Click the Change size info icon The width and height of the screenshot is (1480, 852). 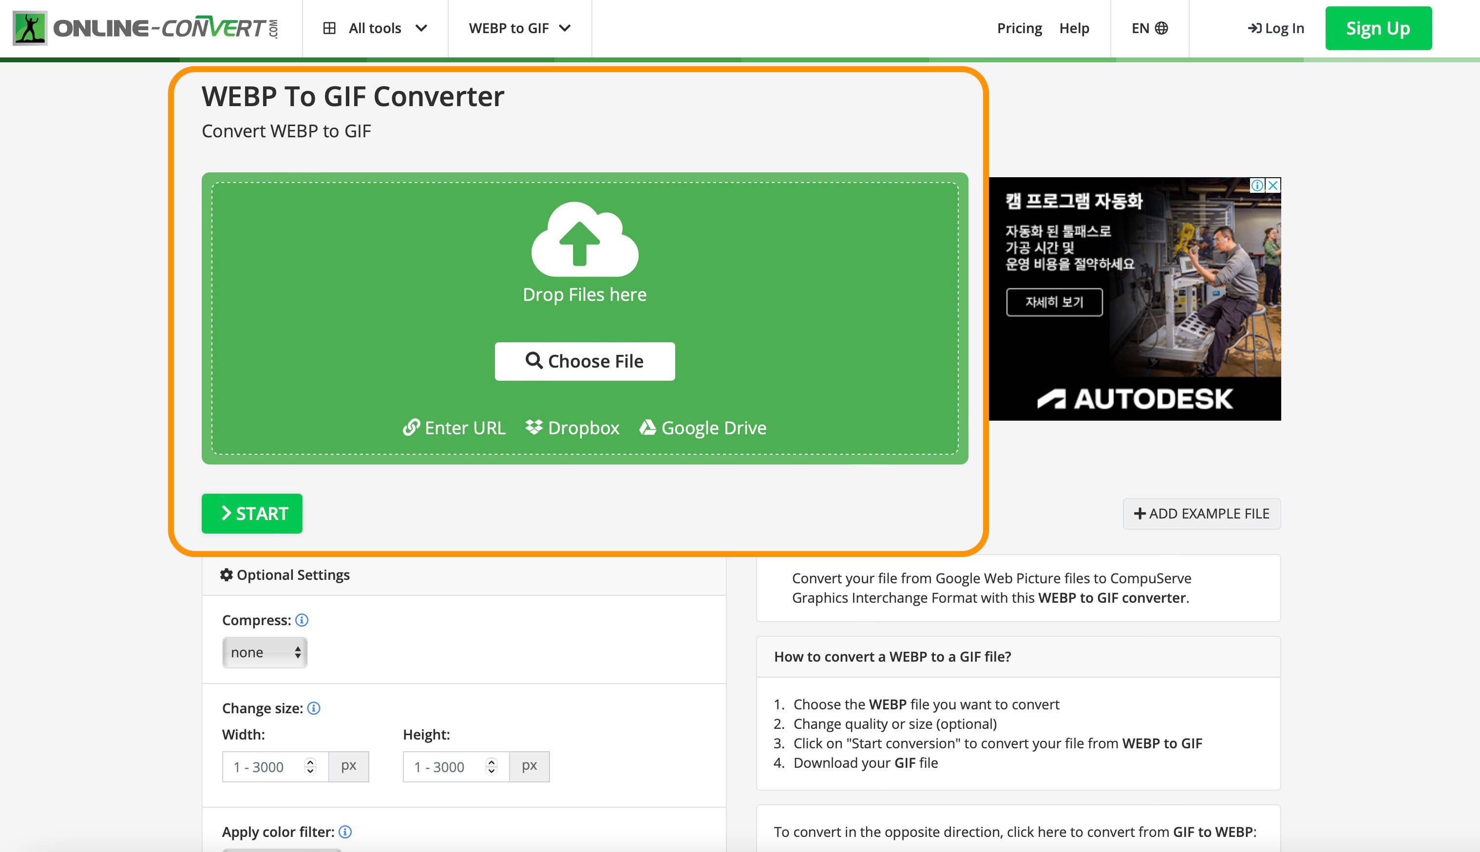[314, 708]
